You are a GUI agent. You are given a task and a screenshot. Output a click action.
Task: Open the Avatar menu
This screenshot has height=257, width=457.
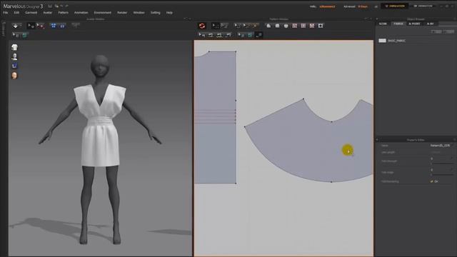tap(48, 13)
